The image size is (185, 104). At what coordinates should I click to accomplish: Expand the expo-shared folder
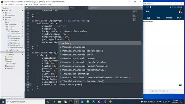coord(4,15)
